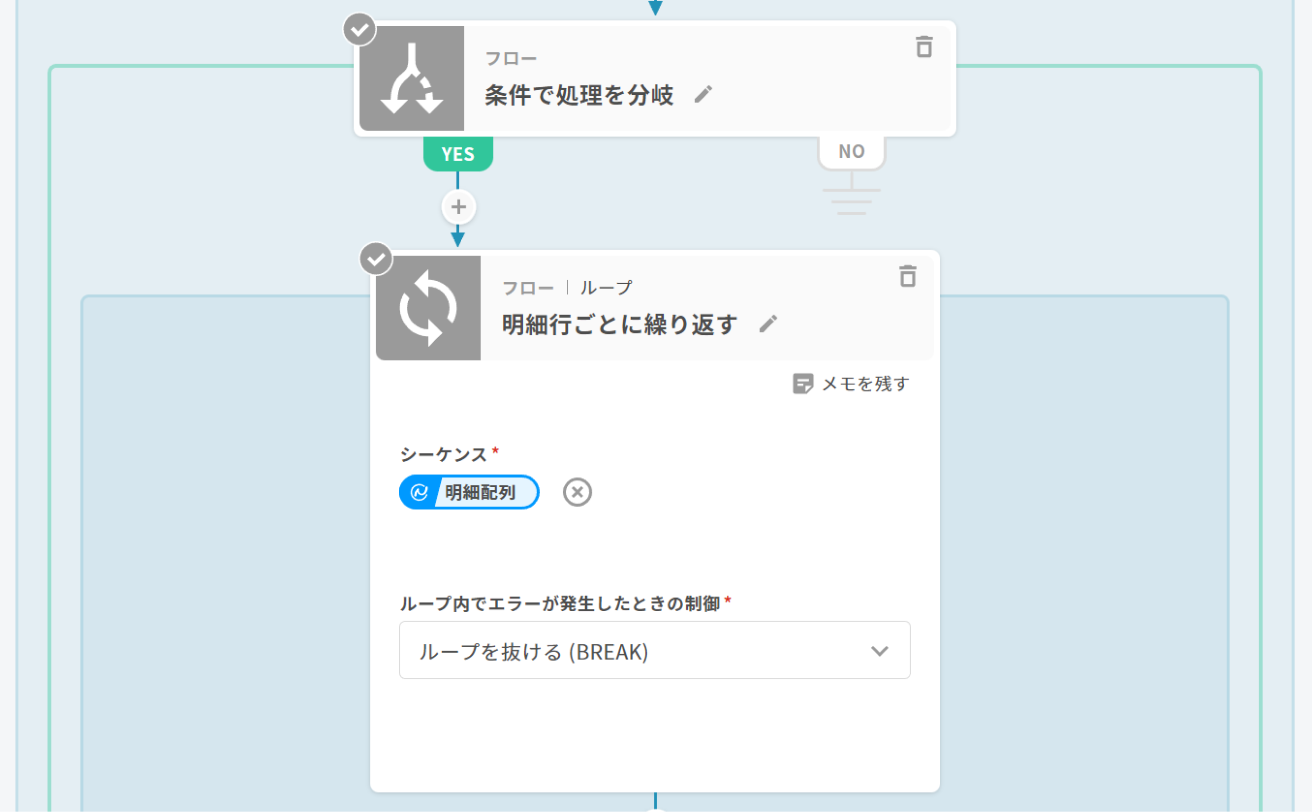
Task: Select the NO branch label
Action: 851,152
